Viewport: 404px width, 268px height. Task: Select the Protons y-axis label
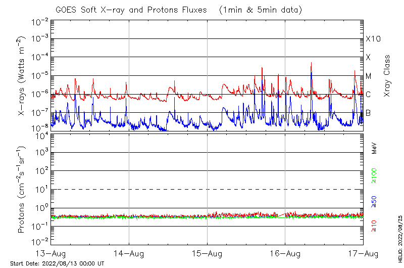[x=22, y=190]
